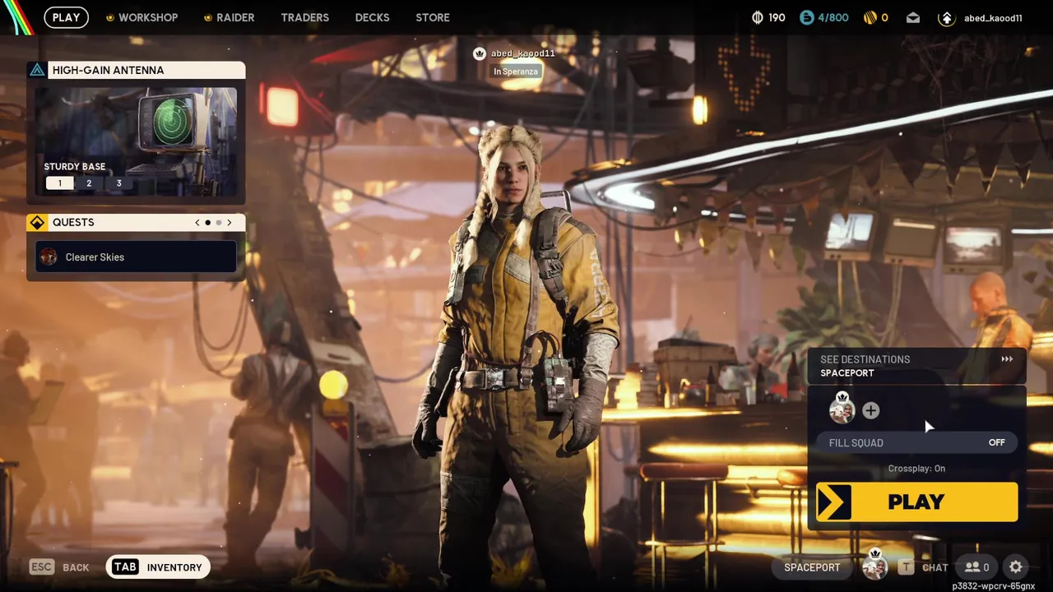Viewport: 1053px width, 592px height.
Task: Select Sturdy Base stage 2
Action: [x=89, y=183]
